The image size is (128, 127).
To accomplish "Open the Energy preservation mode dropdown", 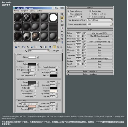I will click(x=111, y=24).
